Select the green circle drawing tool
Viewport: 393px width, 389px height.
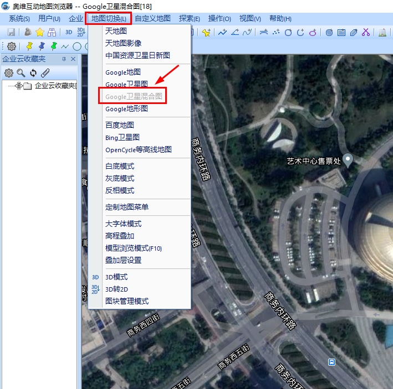click(x=77, y=46)
